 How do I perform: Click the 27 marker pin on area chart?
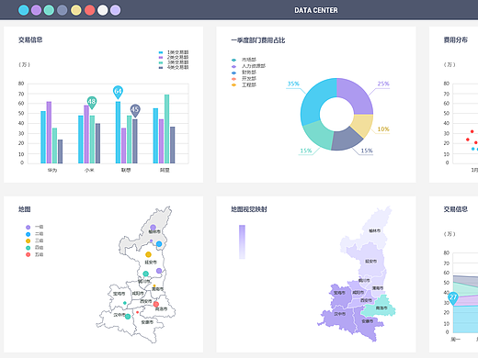(453, 297)
